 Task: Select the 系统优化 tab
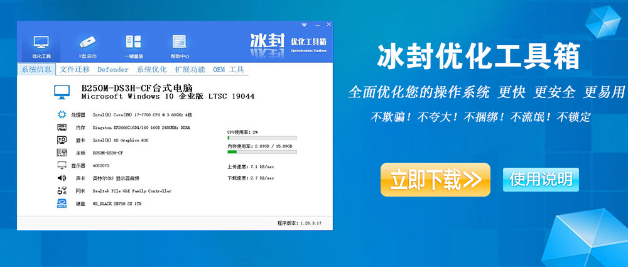pyautogui.click(x=152, y=69)
